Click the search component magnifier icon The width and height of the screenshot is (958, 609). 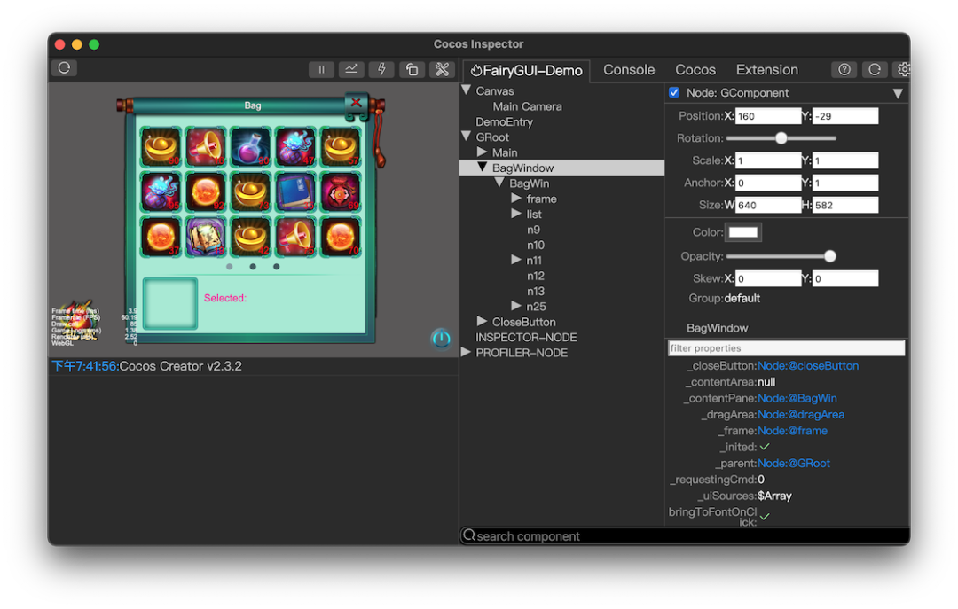(x=468, y=535)
